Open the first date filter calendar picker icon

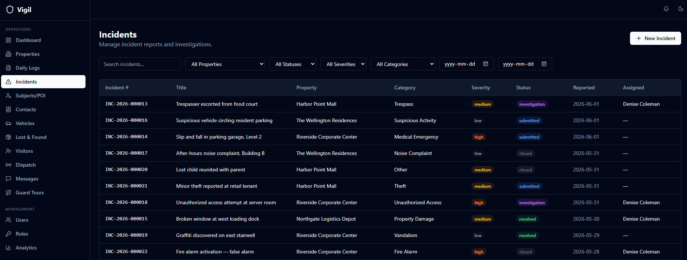[x=486, y=64]
